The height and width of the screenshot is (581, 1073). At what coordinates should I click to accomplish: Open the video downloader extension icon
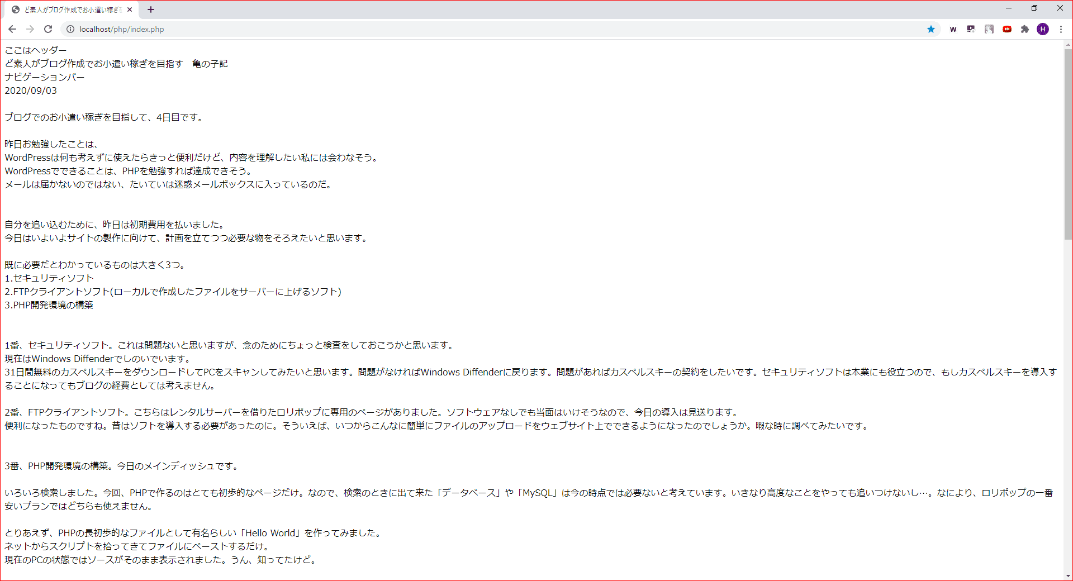point(971,29)
